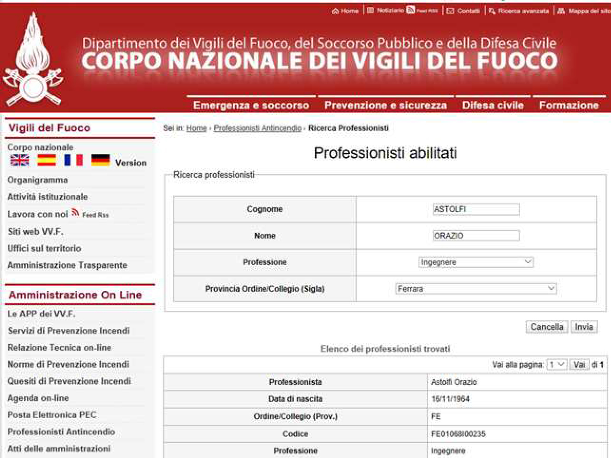Open Amministrazione Trasparente sidebar link
Image resolution: width=611 pixels, height=458 pixels.
[67, 265]
